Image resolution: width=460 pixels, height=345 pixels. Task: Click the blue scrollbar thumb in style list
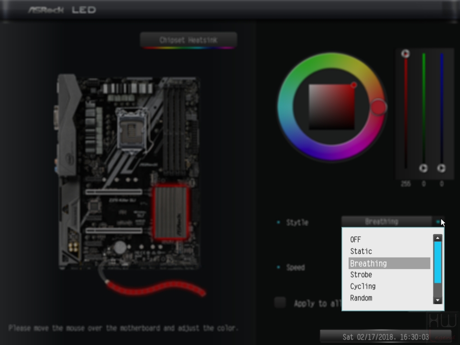(438, 262)
